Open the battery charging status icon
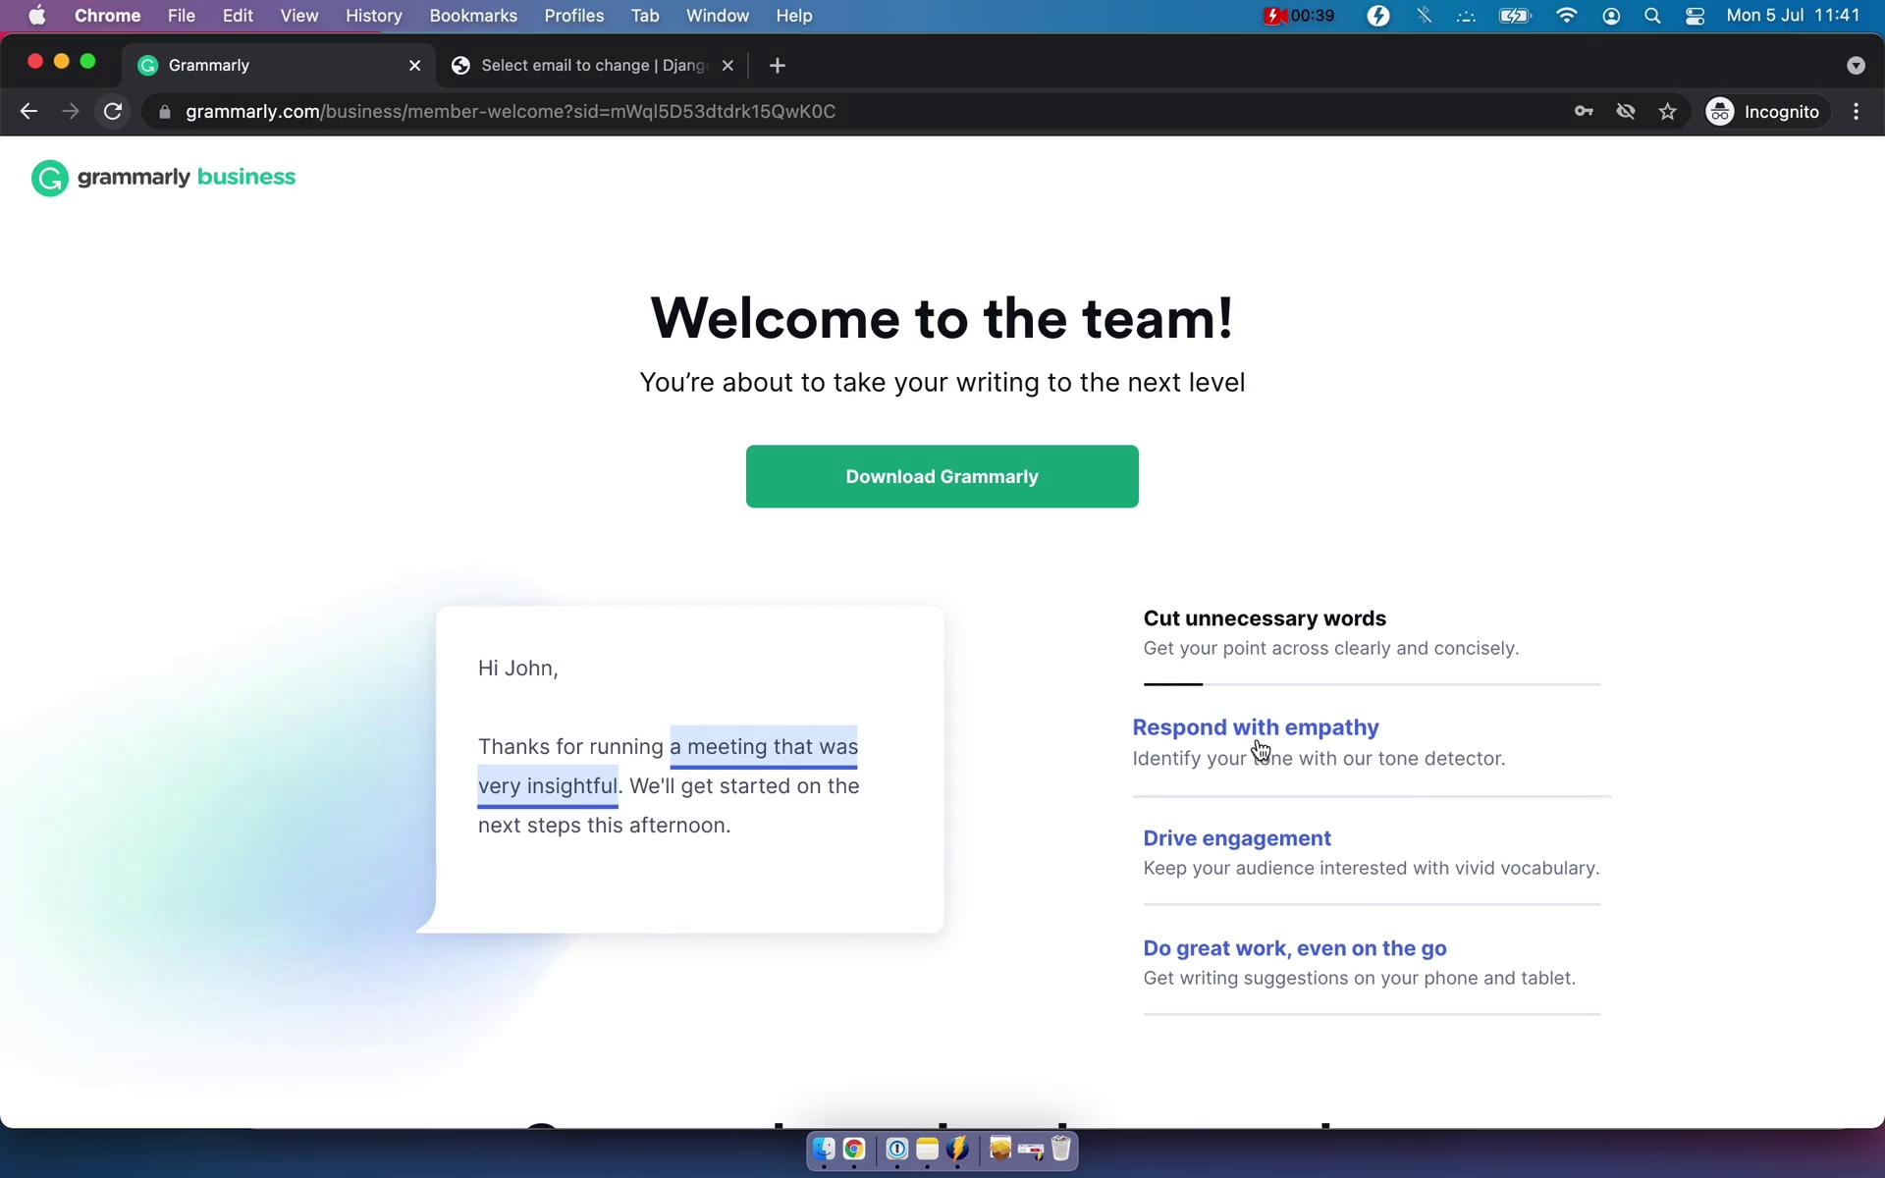The image size is (1885, 1178). click(x=1515, y=16)
